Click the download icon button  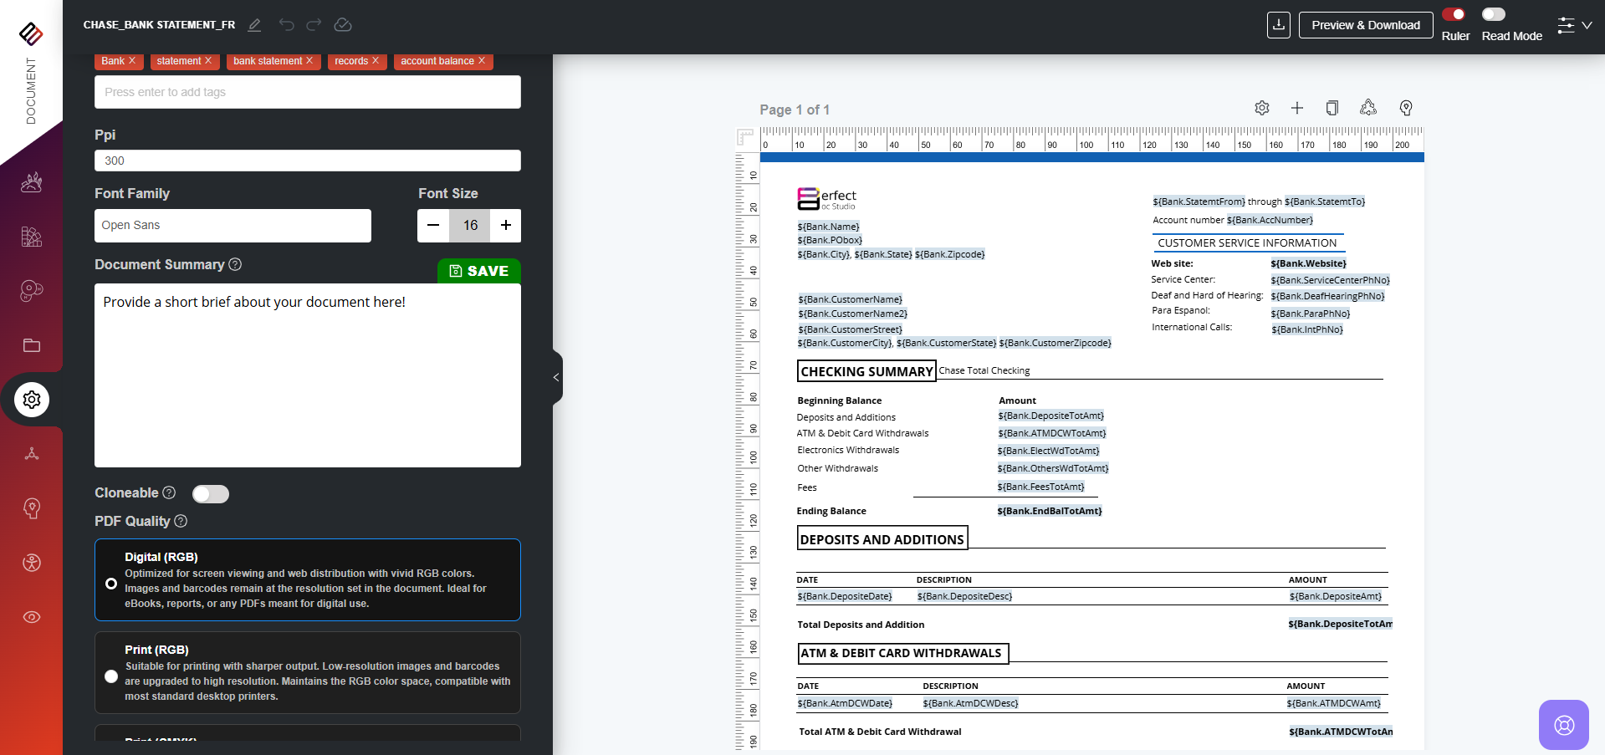click(1278, 25)
